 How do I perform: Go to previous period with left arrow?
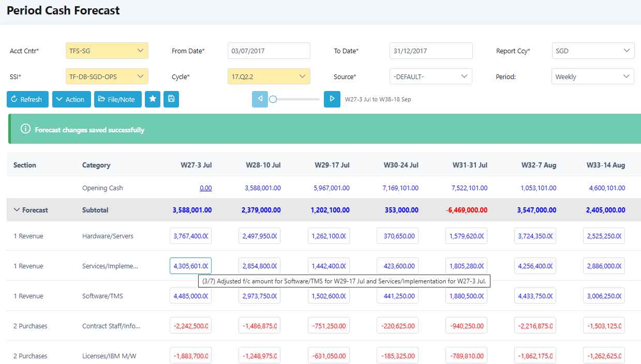point(260,99)
